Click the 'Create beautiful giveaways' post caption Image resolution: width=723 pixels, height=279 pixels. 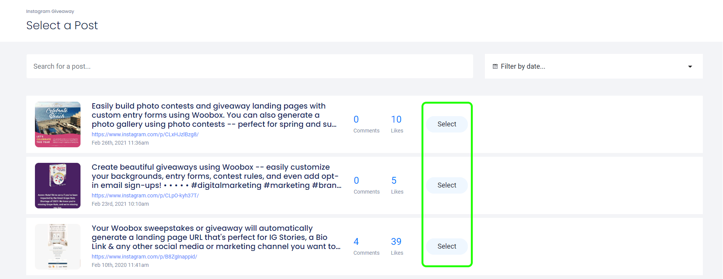point(216,176)
